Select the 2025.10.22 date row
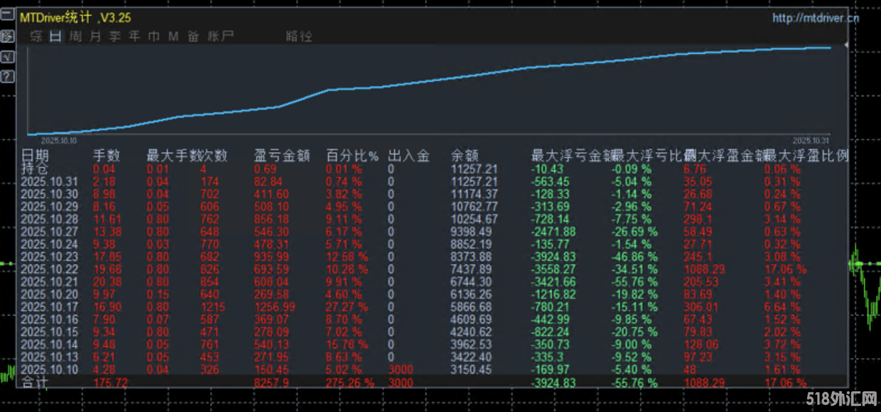 click(49, 269)
